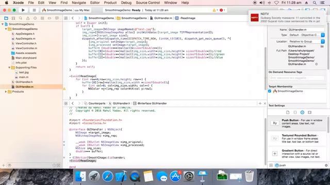Open the Find menu

pos(64,3)
